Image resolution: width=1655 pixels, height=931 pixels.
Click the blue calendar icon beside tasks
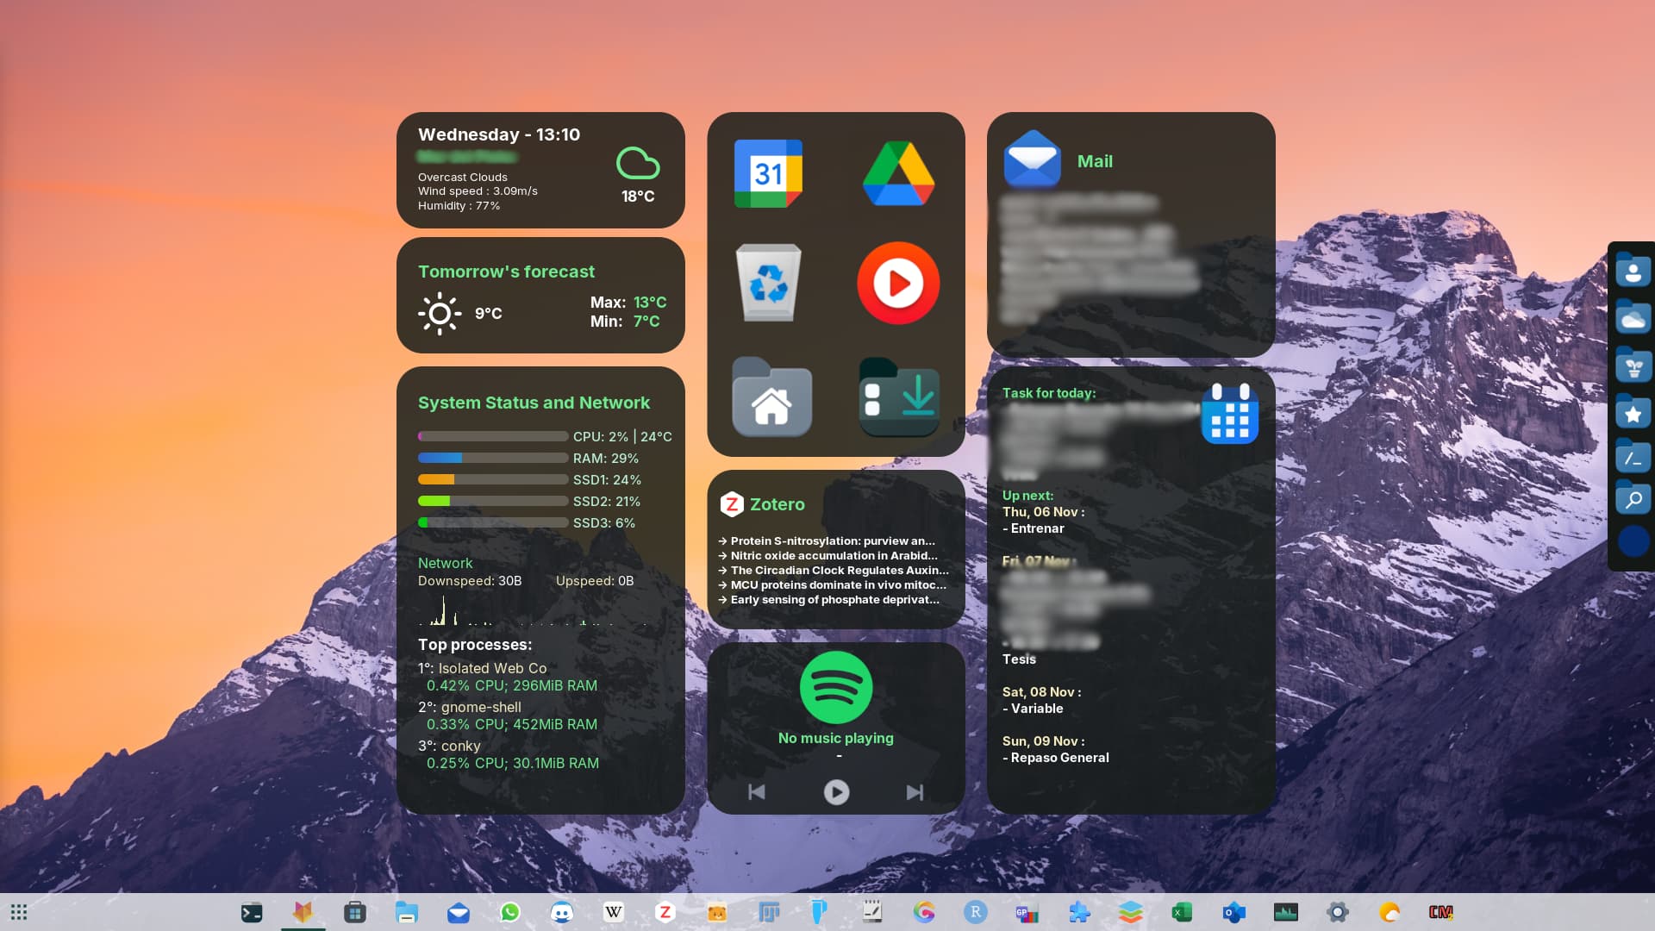coord(1229,414)
